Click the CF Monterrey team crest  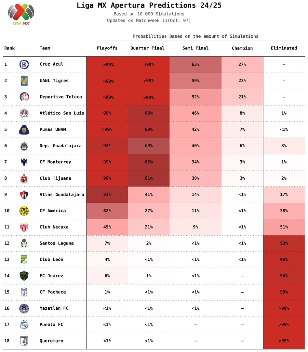point(24,162)
